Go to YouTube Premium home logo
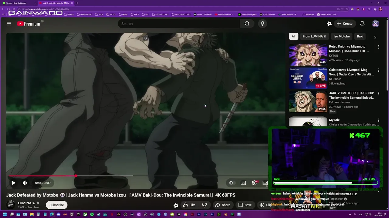Viewport: 389px width, 218px height. pos(29,24)
